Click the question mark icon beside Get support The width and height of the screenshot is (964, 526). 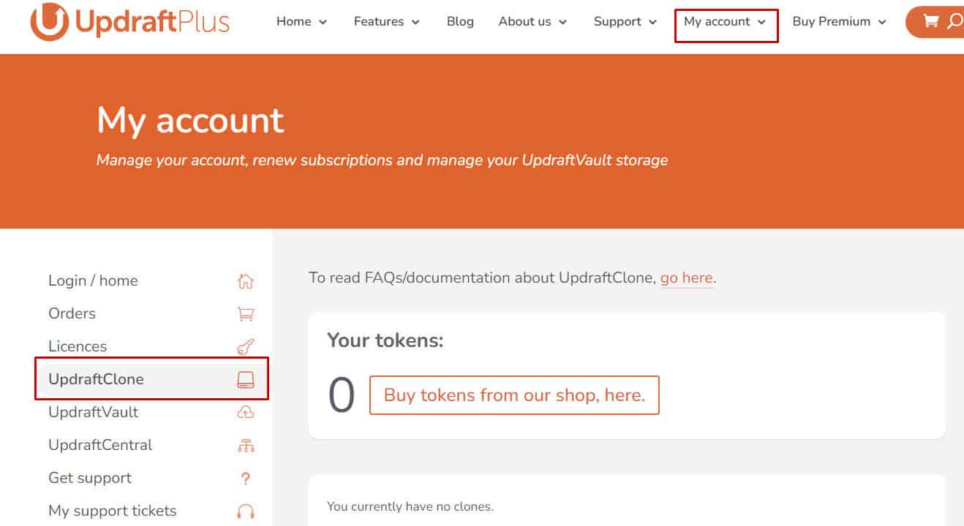click(246, 479)
